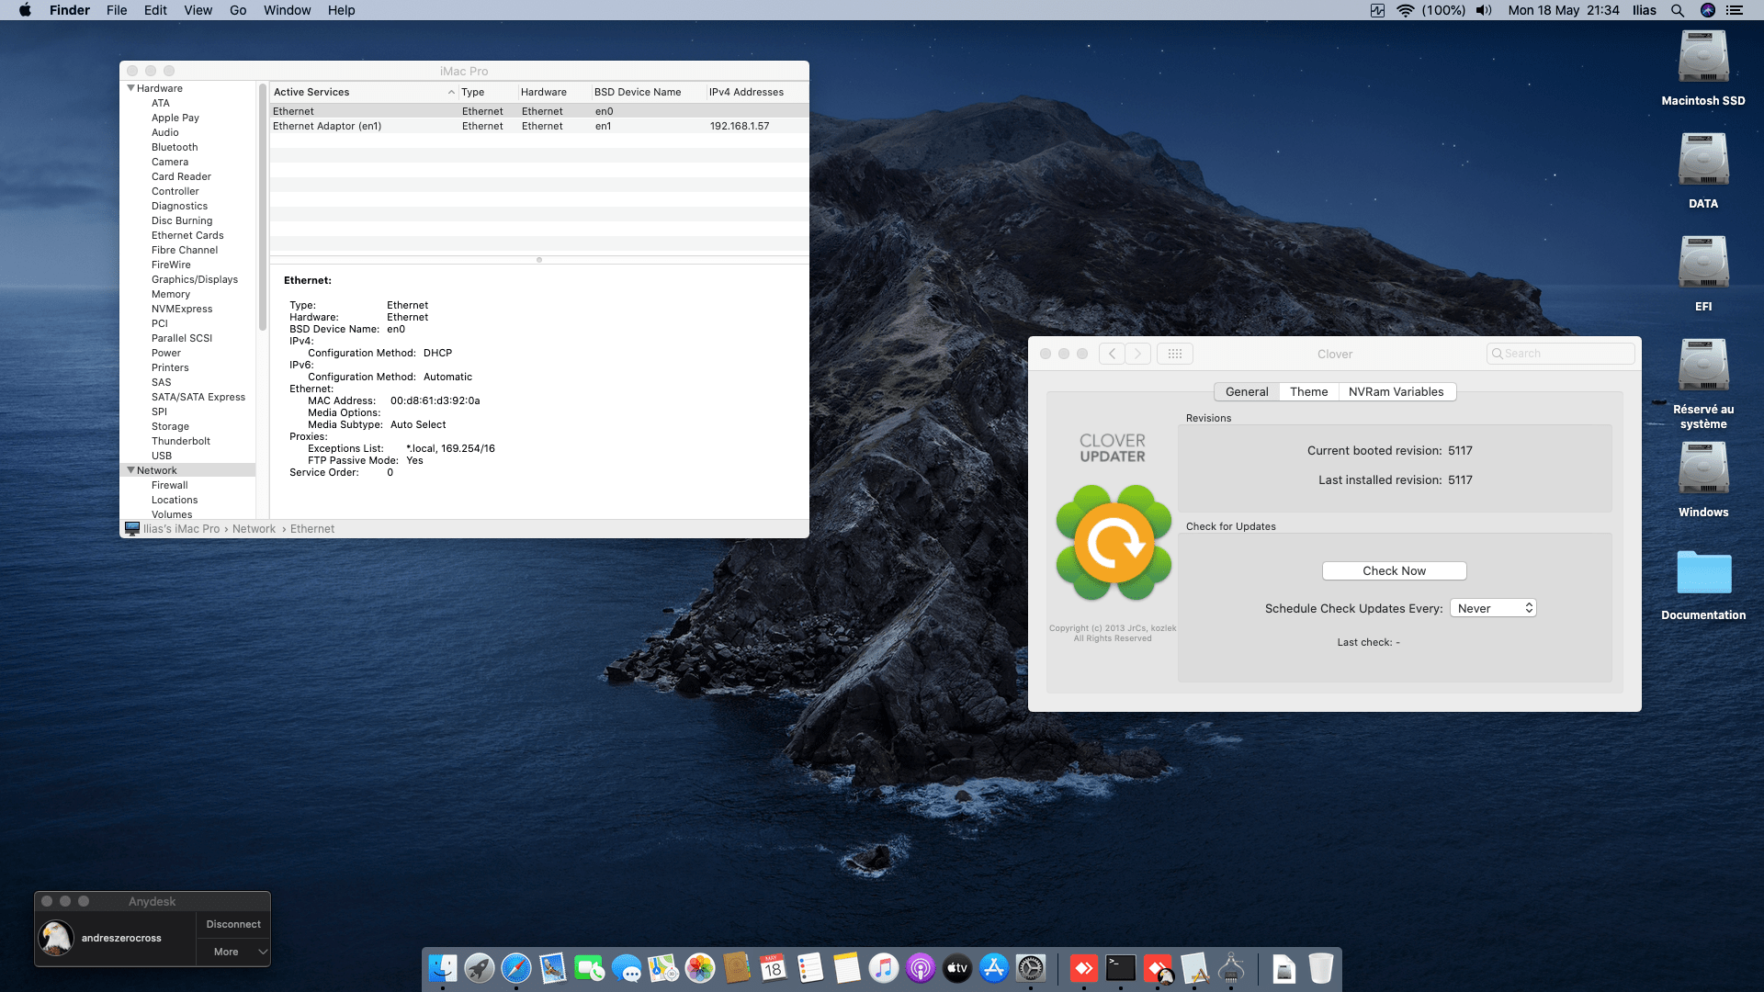Open FaceTime from the Dock

click(590, 968)
